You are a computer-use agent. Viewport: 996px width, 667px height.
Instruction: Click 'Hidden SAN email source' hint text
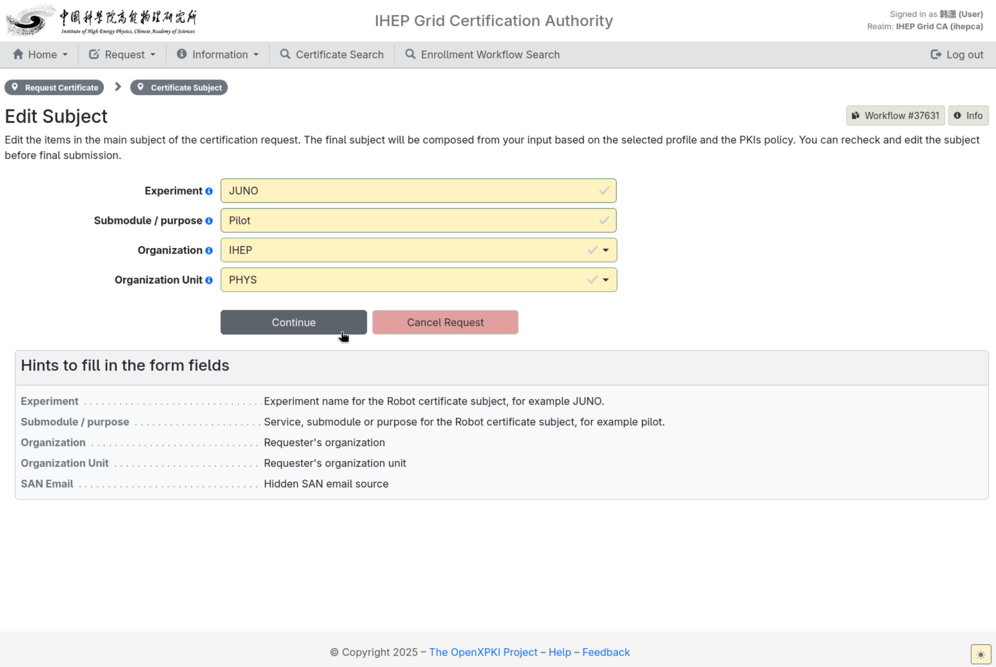[x=326, y=484]
